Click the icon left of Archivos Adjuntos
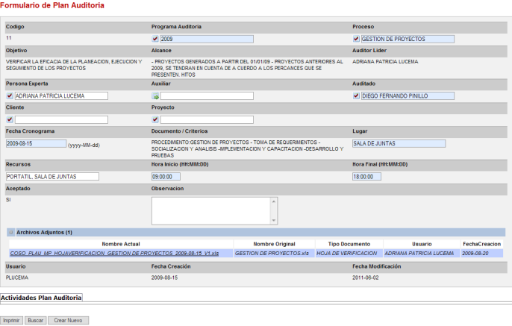The image size is (512, 326). (x=11, y=233)
